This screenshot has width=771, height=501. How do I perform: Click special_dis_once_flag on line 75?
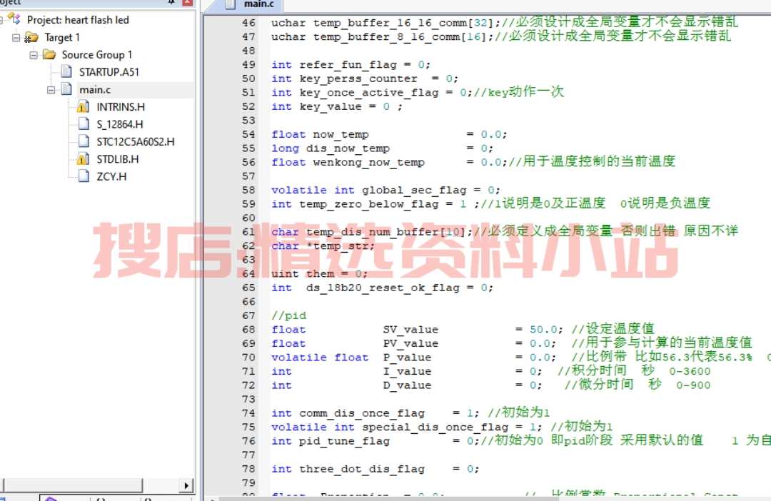tap(435, 427)
